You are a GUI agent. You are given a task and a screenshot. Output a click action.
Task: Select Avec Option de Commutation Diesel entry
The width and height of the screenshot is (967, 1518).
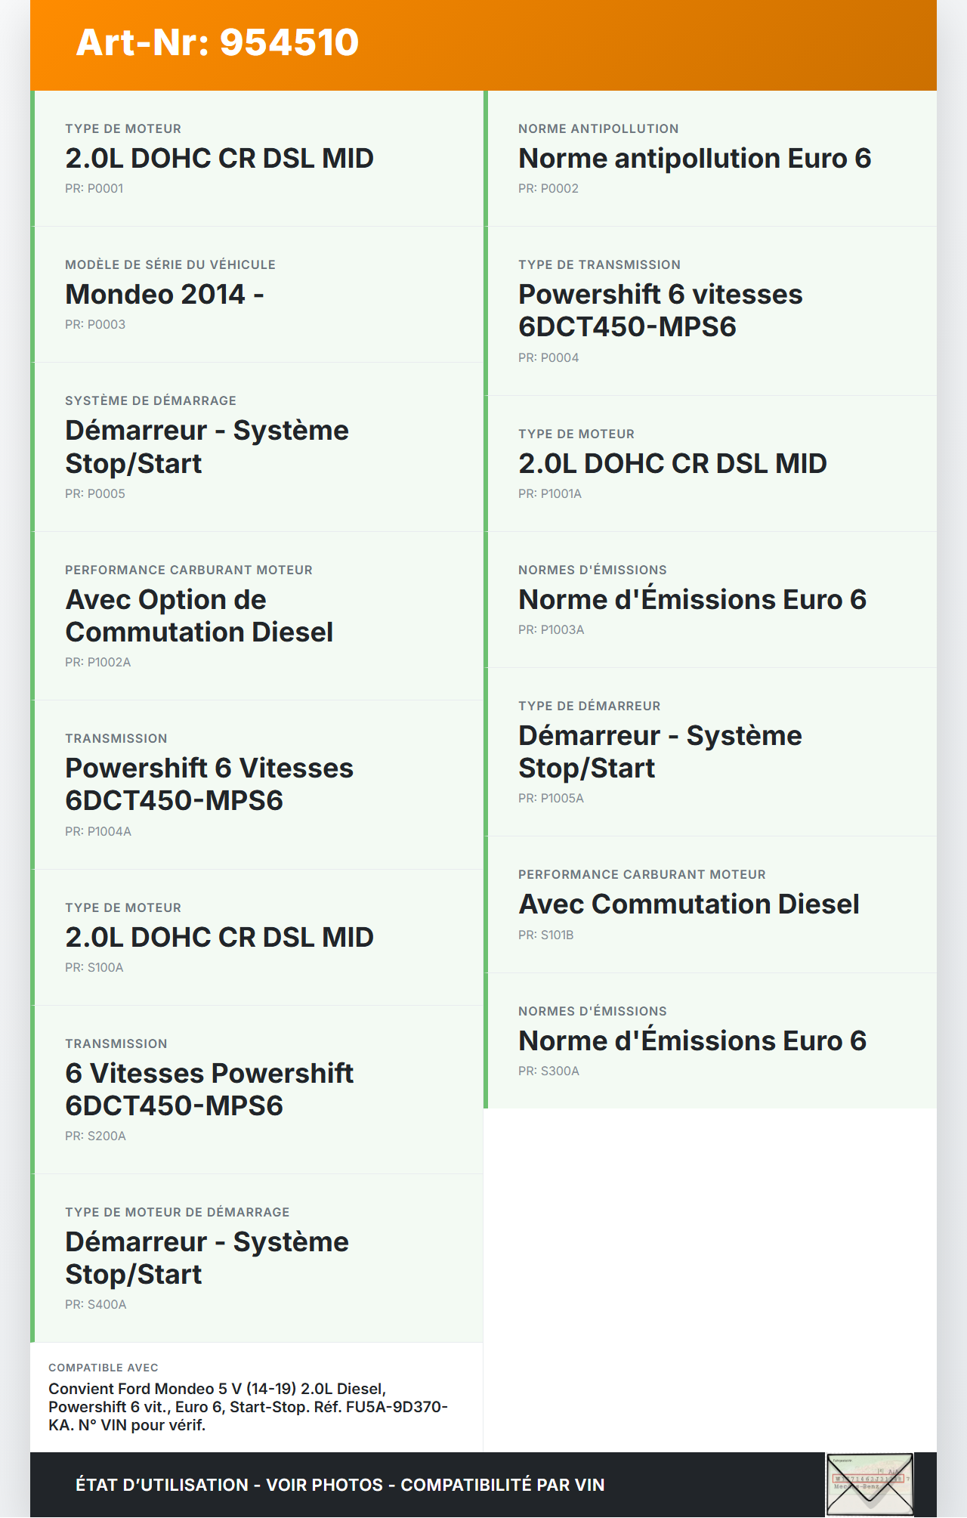click(257, 616)
